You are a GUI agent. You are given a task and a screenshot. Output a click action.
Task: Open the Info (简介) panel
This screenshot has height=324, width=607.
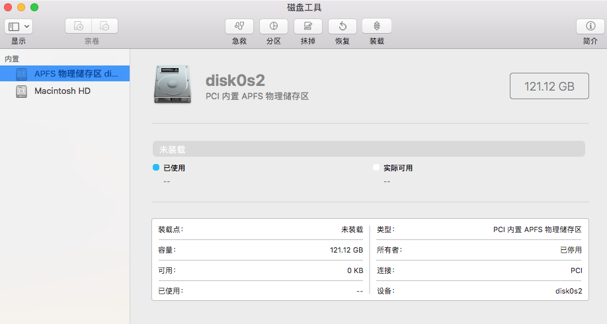[590, 26]
